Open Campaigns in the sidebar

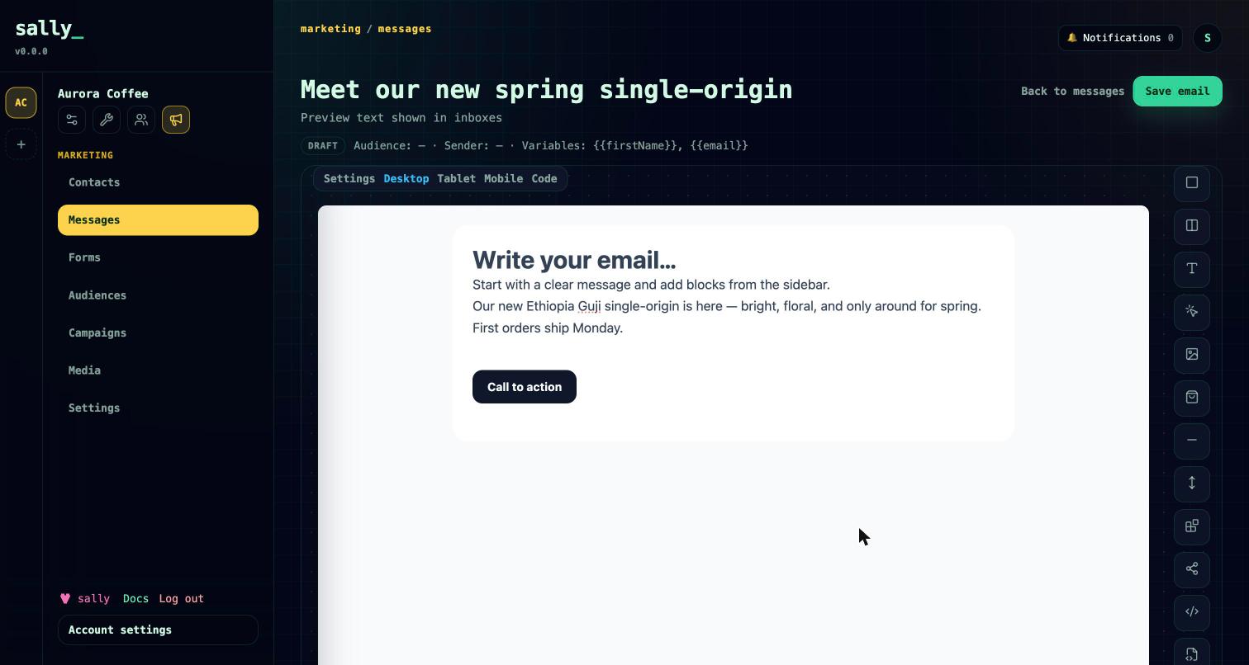coord(158,333)
